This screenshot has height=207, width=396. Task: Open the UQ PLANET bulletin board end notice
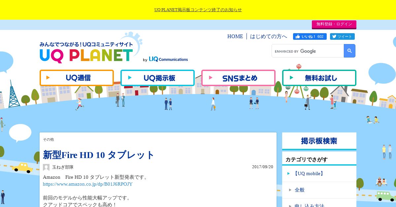pyautogui.click(x=198, y=10)
